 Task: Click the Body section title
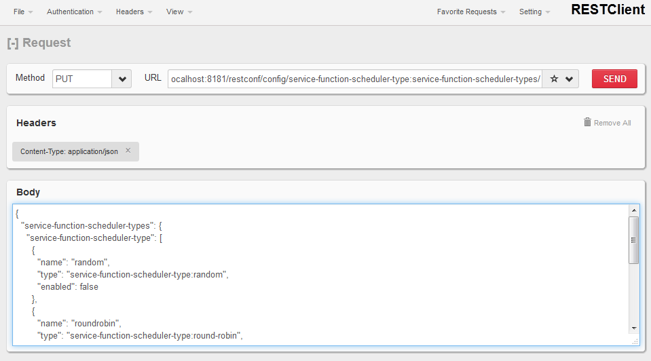[29, 192]
